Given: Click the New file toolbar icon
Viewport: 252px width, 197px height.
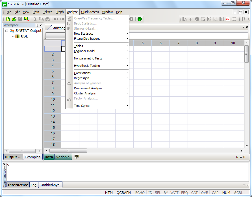Looking at the screenshot, I should 8,19.
